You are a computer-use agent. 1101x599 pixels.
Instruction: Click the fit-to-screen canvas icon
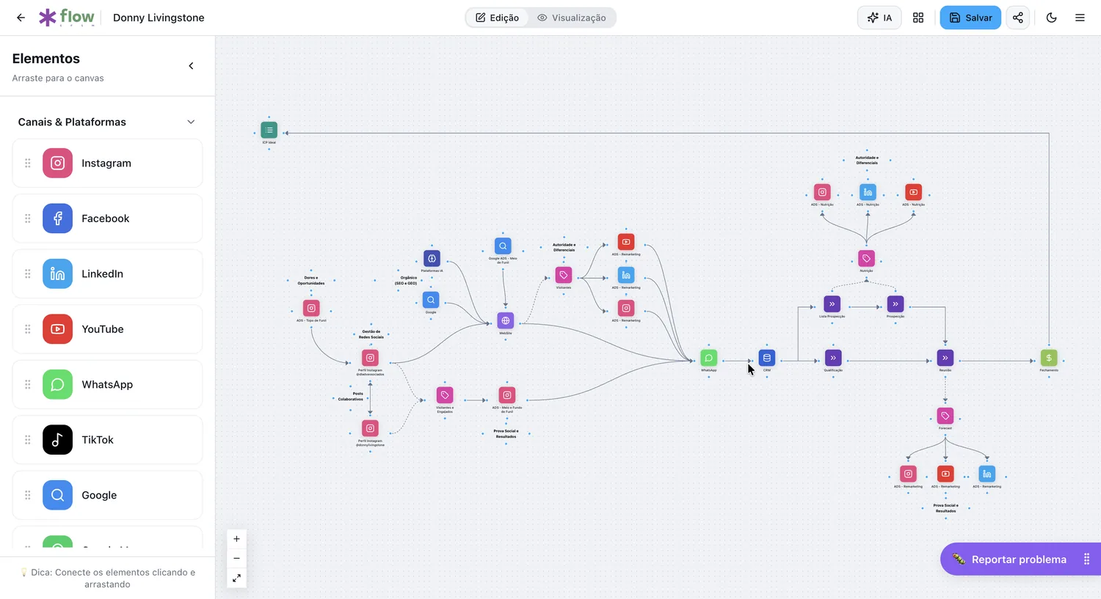point(236,578)
